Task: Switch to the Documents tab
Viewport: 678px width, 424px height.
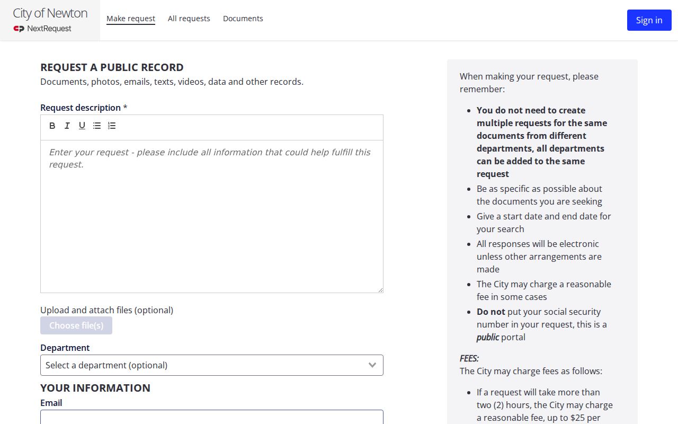Action: click(x=243, y=19)
